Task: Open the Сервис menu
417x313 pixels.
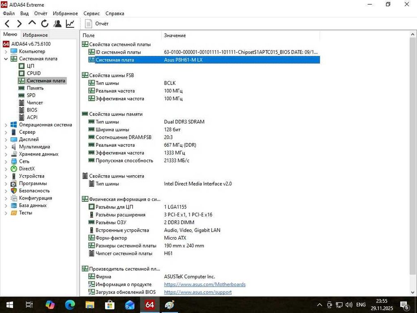Action: pos(92,13)
